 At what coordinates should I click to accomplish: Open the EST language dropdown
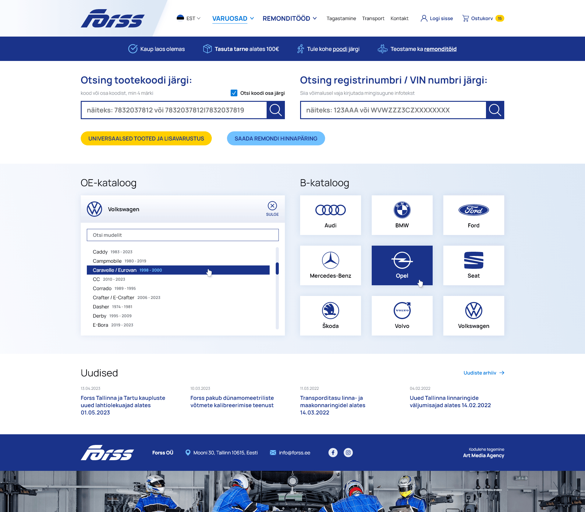tap(193, 18)
